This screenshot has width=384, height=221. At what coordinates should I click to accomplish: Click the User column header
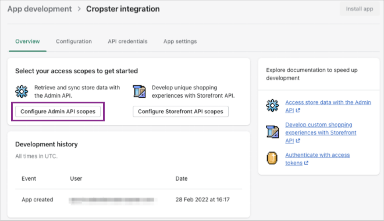(76, 179)
